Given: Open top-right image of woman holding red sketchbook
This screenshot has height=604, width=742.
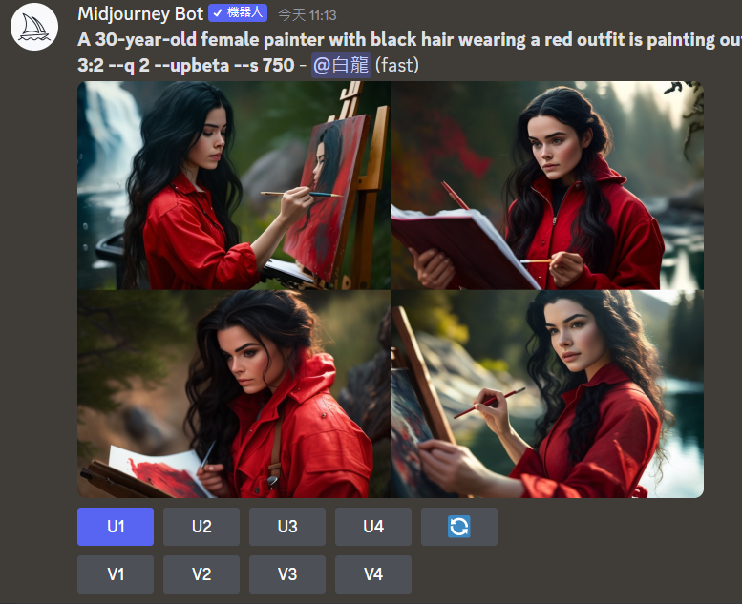Looking at the screenshot, I should tap(547, 185).
